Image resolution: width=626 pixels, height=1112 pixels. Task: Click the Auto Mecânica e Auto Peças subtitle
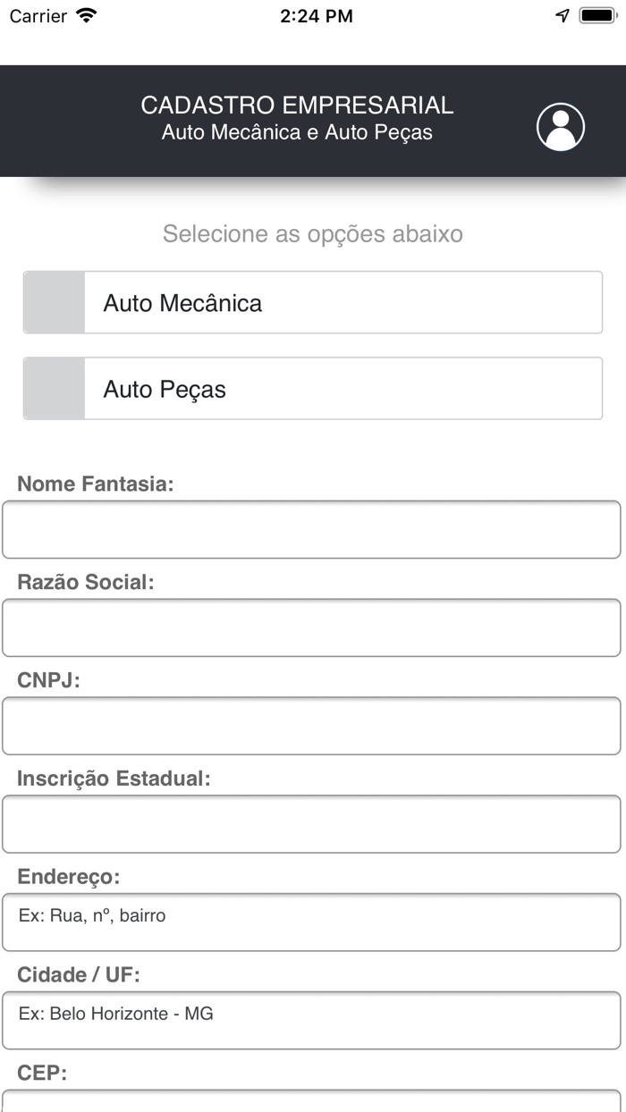(296, 132)
